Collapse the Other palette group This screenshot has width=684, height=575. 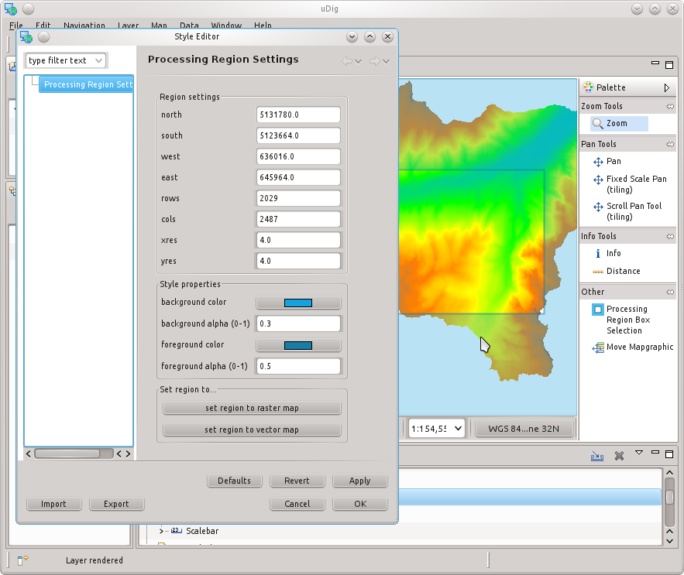tap(670, 292)
